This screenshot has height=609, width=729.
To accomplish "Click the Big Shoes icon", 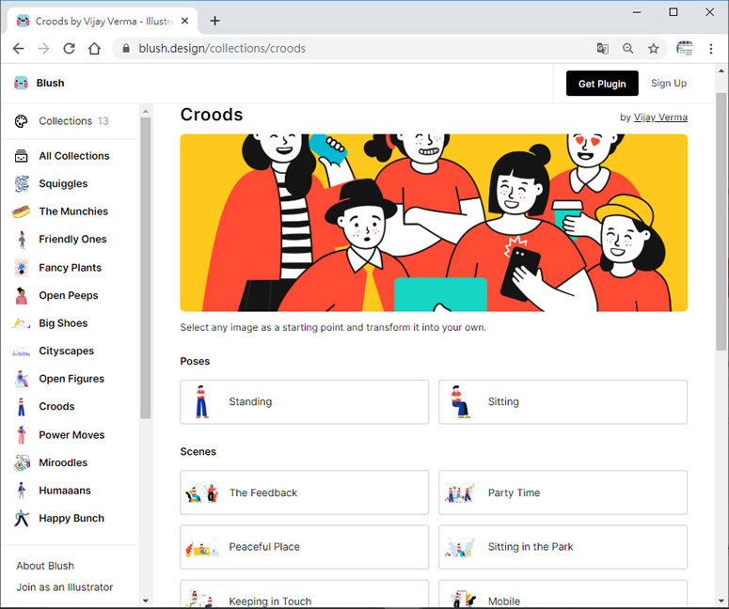I will tap(22, 323).
